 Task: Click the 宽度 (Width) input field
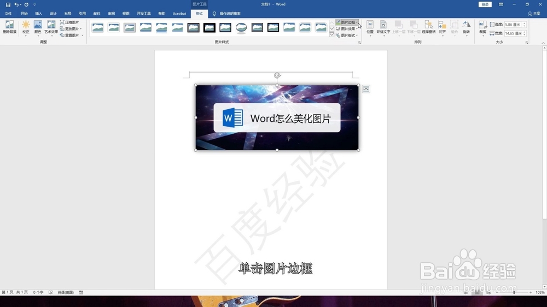pos(513,33)
